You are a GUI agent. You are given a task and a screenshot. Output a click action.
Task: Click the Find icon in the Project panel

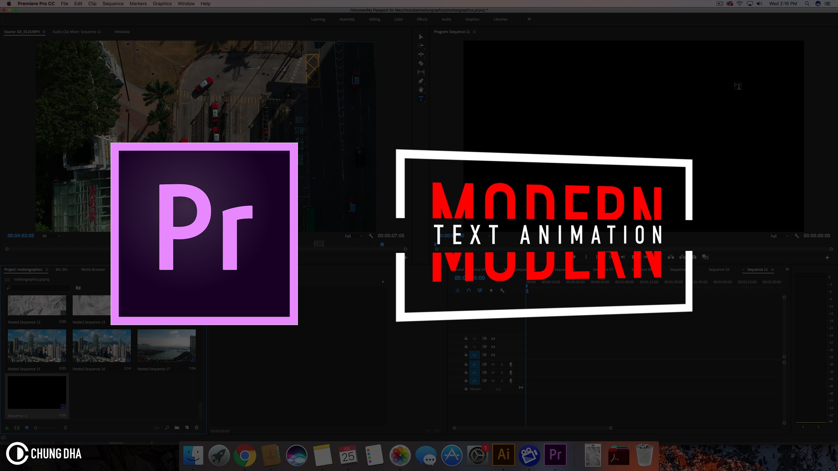167,427
